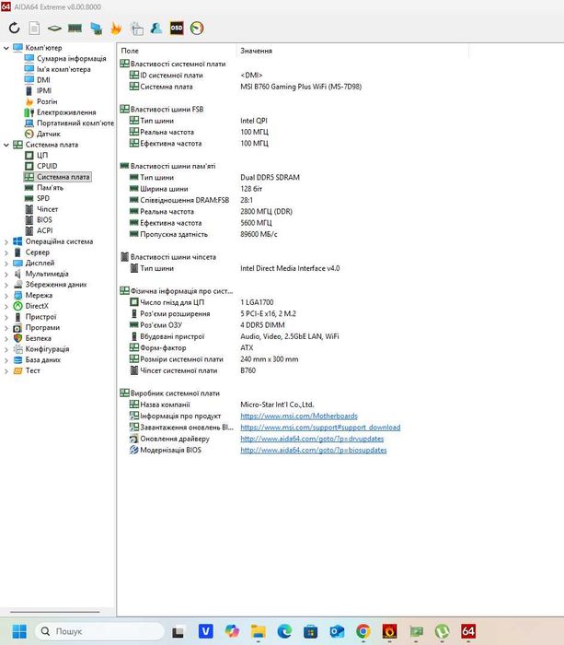Select the Розгін overclock item
Screen dimensions: 564x645
tap(47, 101)
